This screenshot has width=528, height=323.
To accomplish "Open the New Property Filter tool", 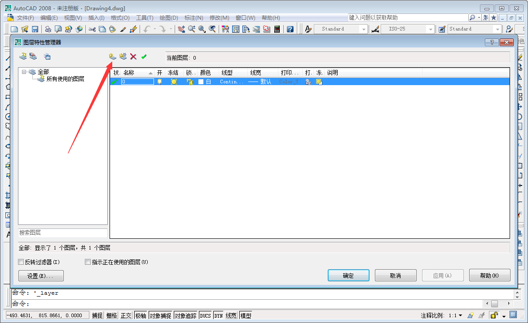I will click(x=23, y=56).
